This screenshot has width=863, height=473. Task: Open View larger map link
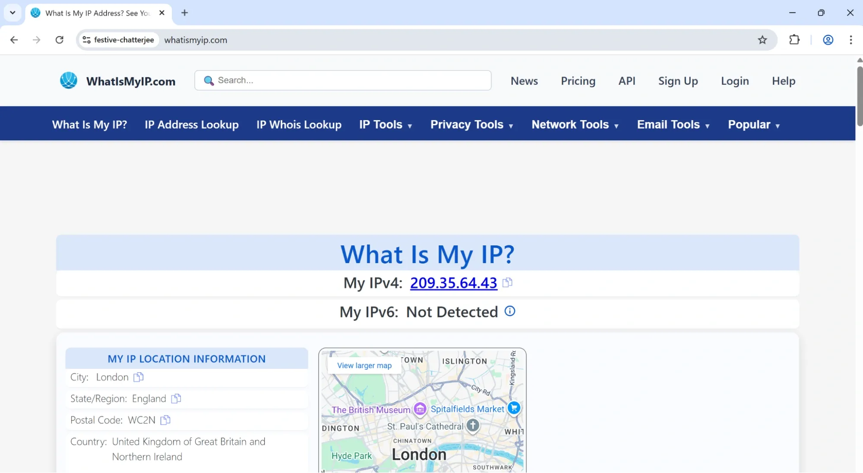pyautogui.click(x=364, y=365)
